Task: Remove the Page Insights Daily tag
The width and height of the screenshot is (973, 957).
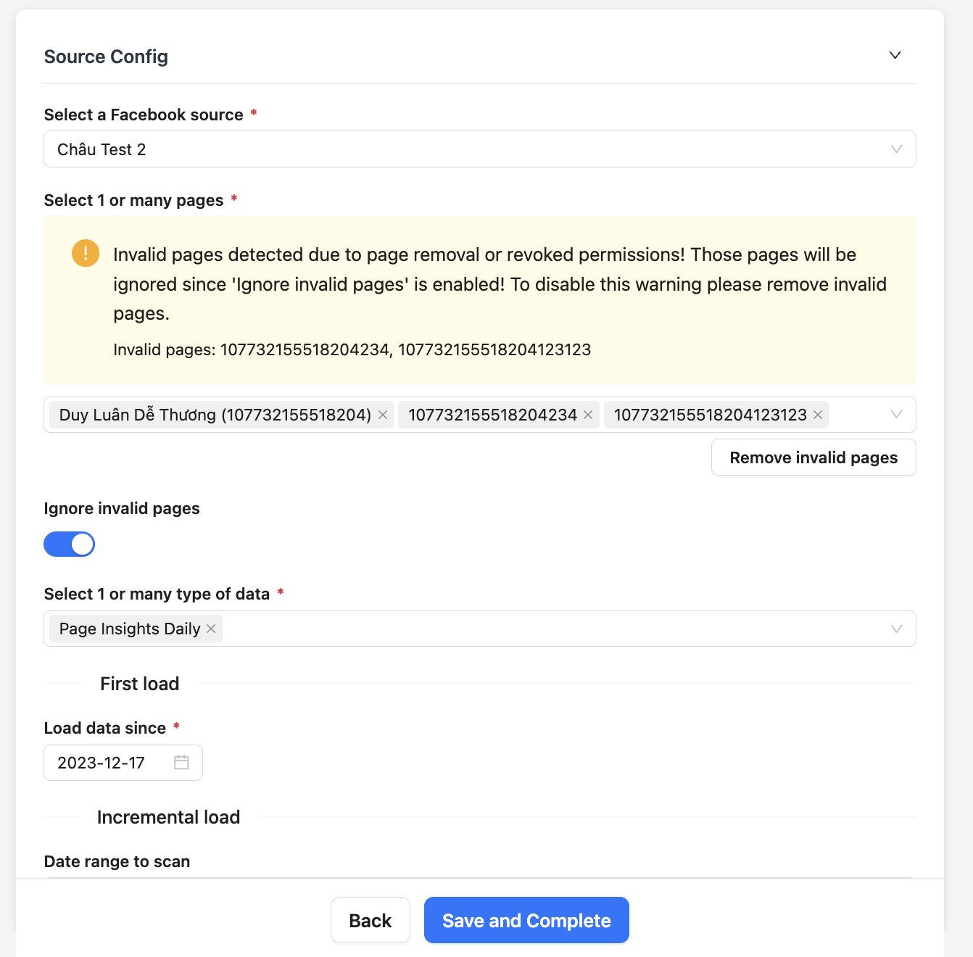Action: [211, 629]
